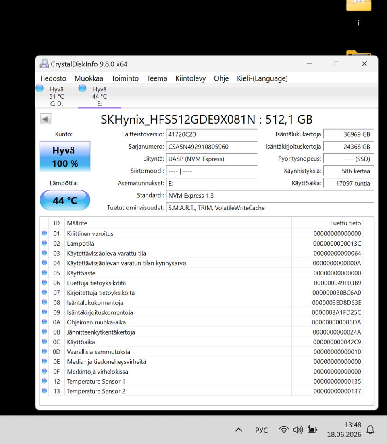Open the Ohje menu
This screenshot has height=444, width=387.
point(221,78)
